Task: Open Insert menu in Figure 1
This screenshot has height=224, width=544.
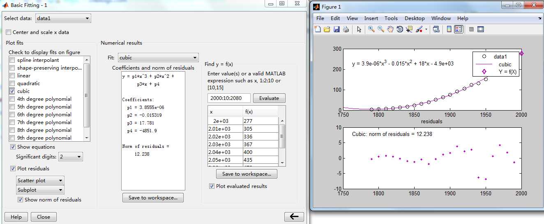Action: pos(371,18)
